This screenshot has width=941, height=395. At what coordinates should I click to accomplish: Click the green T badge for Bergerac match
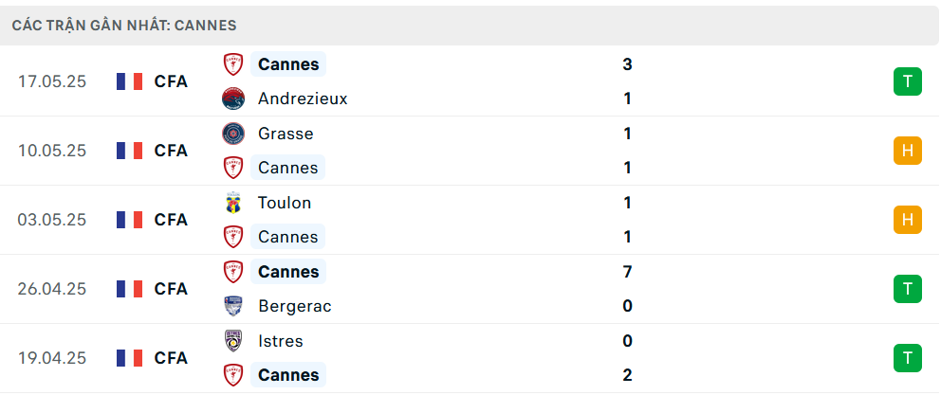(x=908, y=289)
